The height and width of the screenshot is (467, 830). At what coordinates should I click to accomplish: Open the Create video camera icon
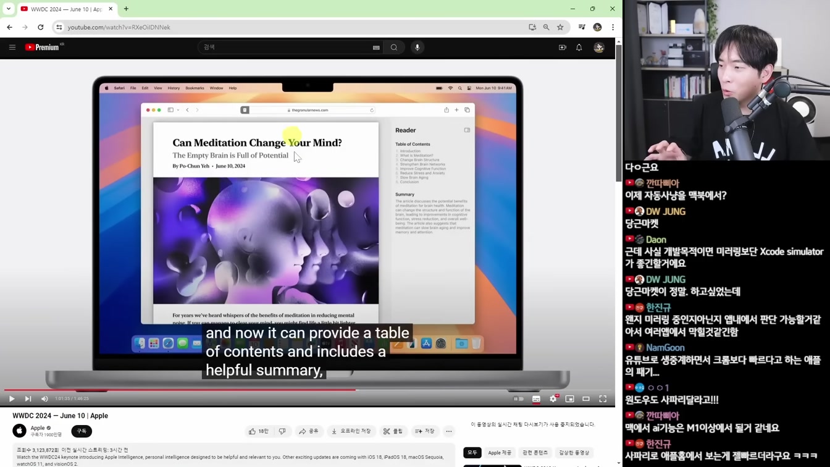pyautogui.click(x=563, y=48)
